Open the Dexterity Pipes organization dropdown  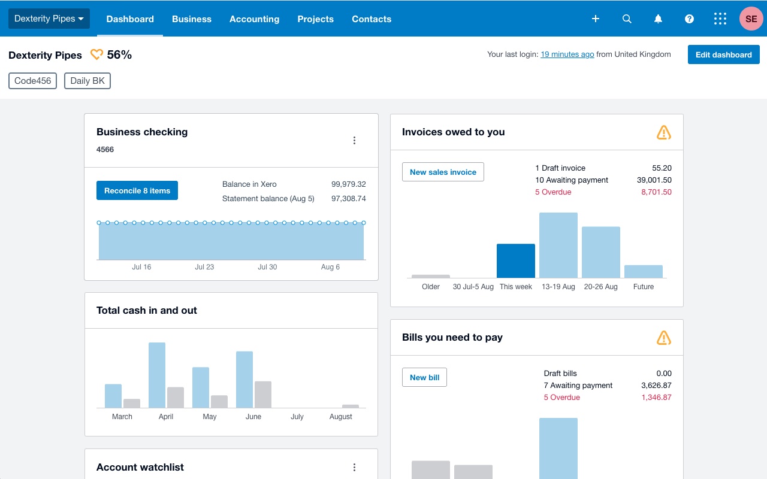click(49, 19)
